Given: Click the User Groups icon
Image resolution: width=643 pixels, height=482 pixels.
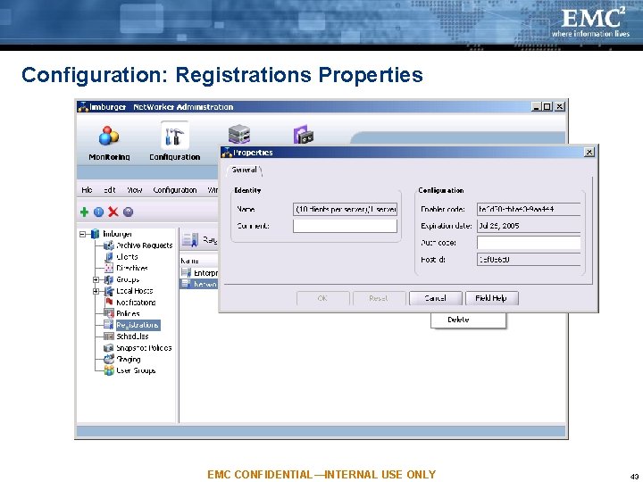Looking at the screenshot, I should 109,370.
